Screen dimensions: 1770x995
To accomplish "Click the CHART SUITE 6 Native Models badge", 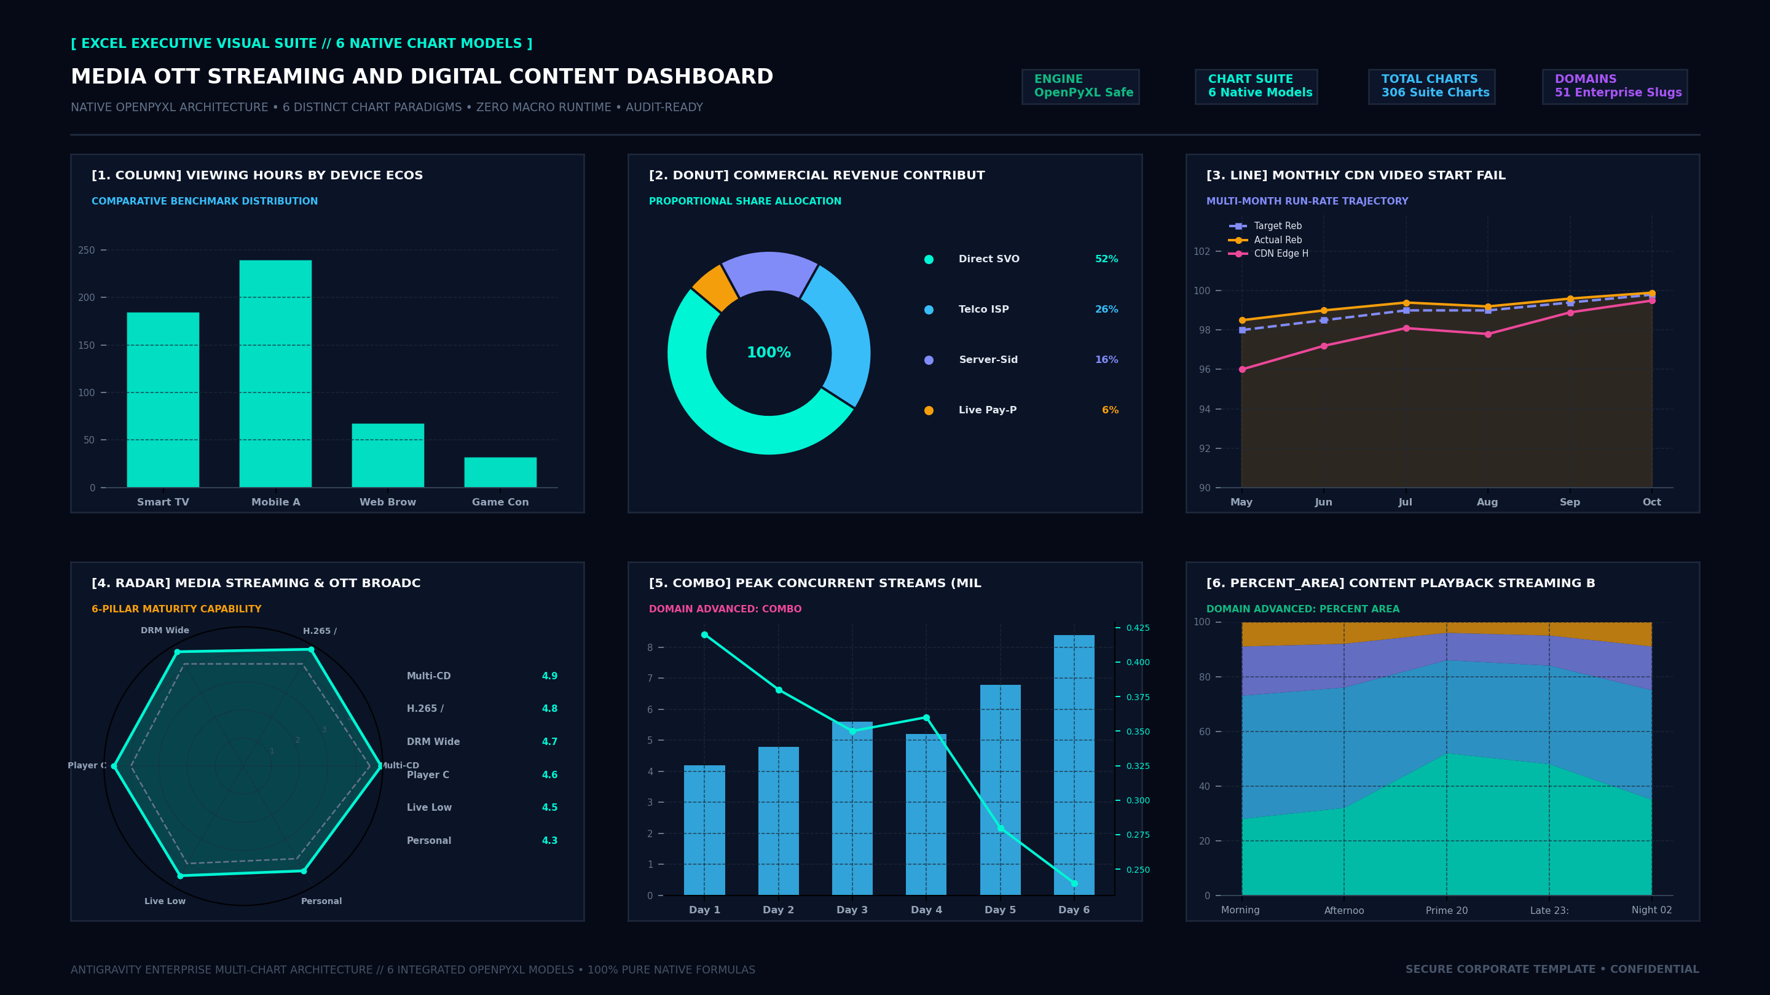I will point(1256,87).
